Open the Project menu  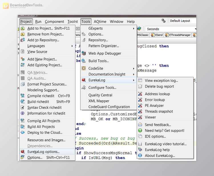tap(26, 22)
